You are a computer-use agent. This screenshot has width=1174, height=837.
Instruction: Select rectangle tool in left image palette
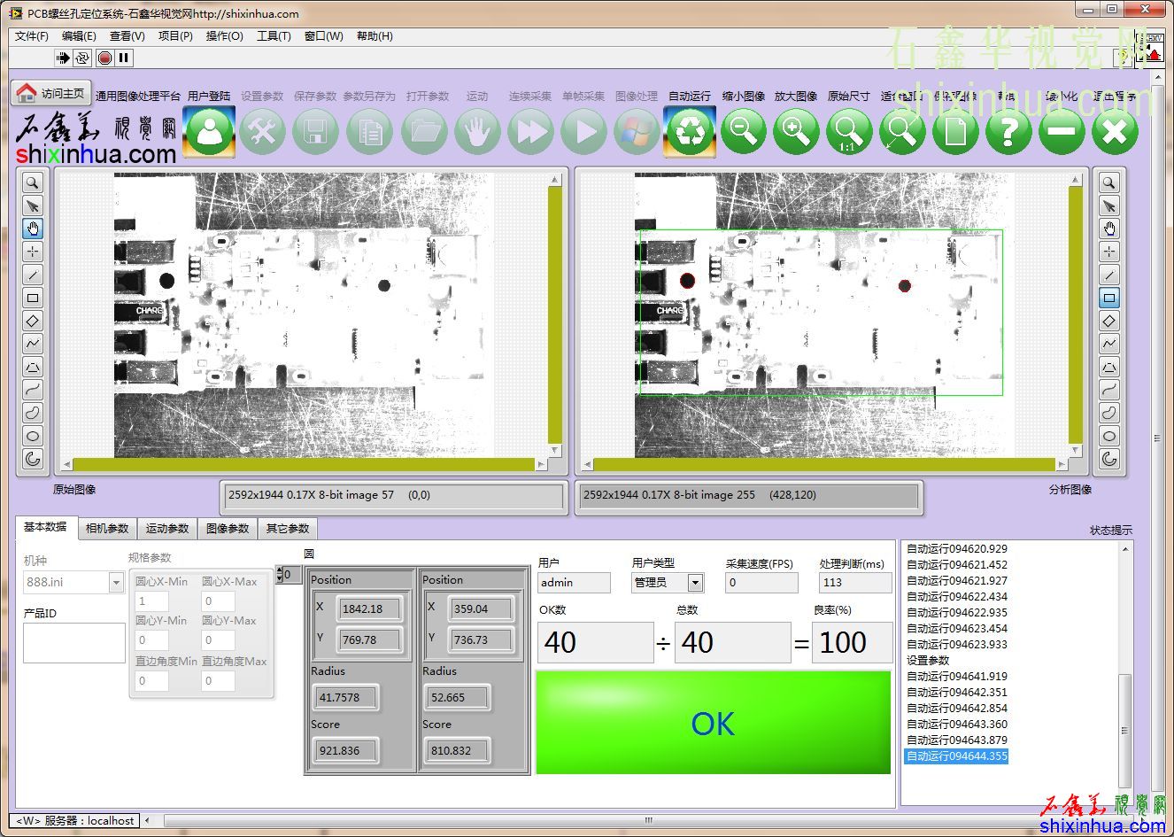click(x=33, y=298)
